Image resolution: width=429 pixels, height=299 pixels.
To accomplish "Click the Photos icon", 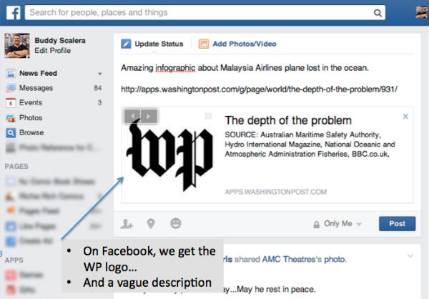I will [11, 118].
